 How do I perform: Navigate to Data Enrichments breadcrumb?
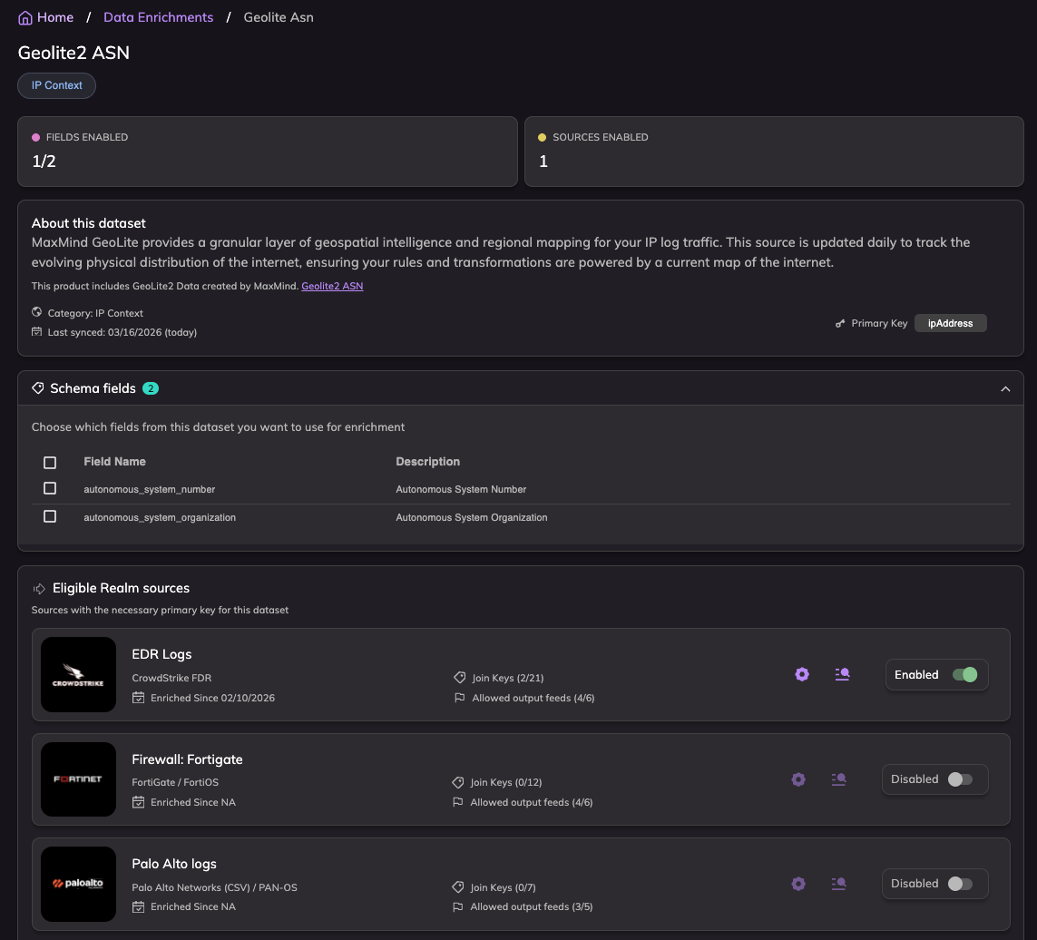tap(159, 17)
